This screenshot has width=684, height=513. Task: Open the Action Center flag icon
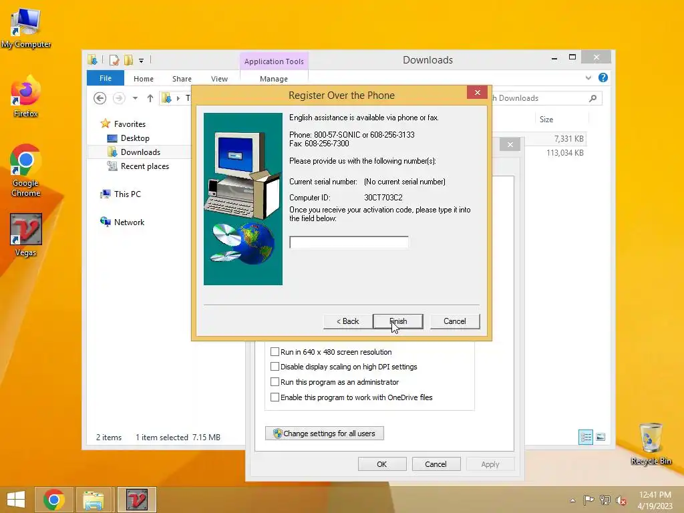click(x=588, y=500)
